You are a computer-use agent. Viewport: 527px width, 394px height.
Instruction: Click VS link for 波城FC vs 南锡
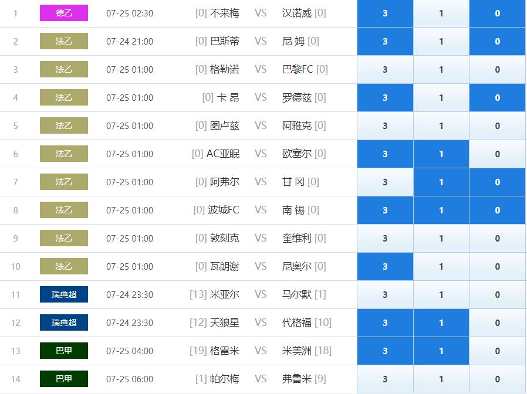[x=261, y=210]
